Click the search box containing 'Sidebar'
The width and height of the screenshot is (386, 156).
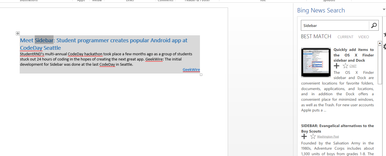tap(335, 25)
